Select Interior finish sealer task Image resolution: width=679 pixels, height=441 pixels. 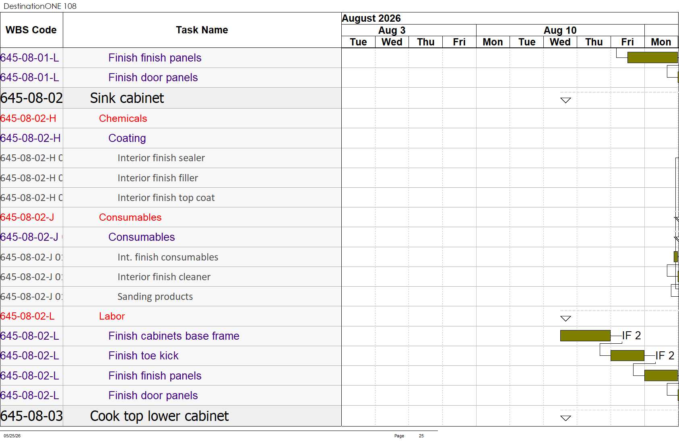tap(161, 158)
